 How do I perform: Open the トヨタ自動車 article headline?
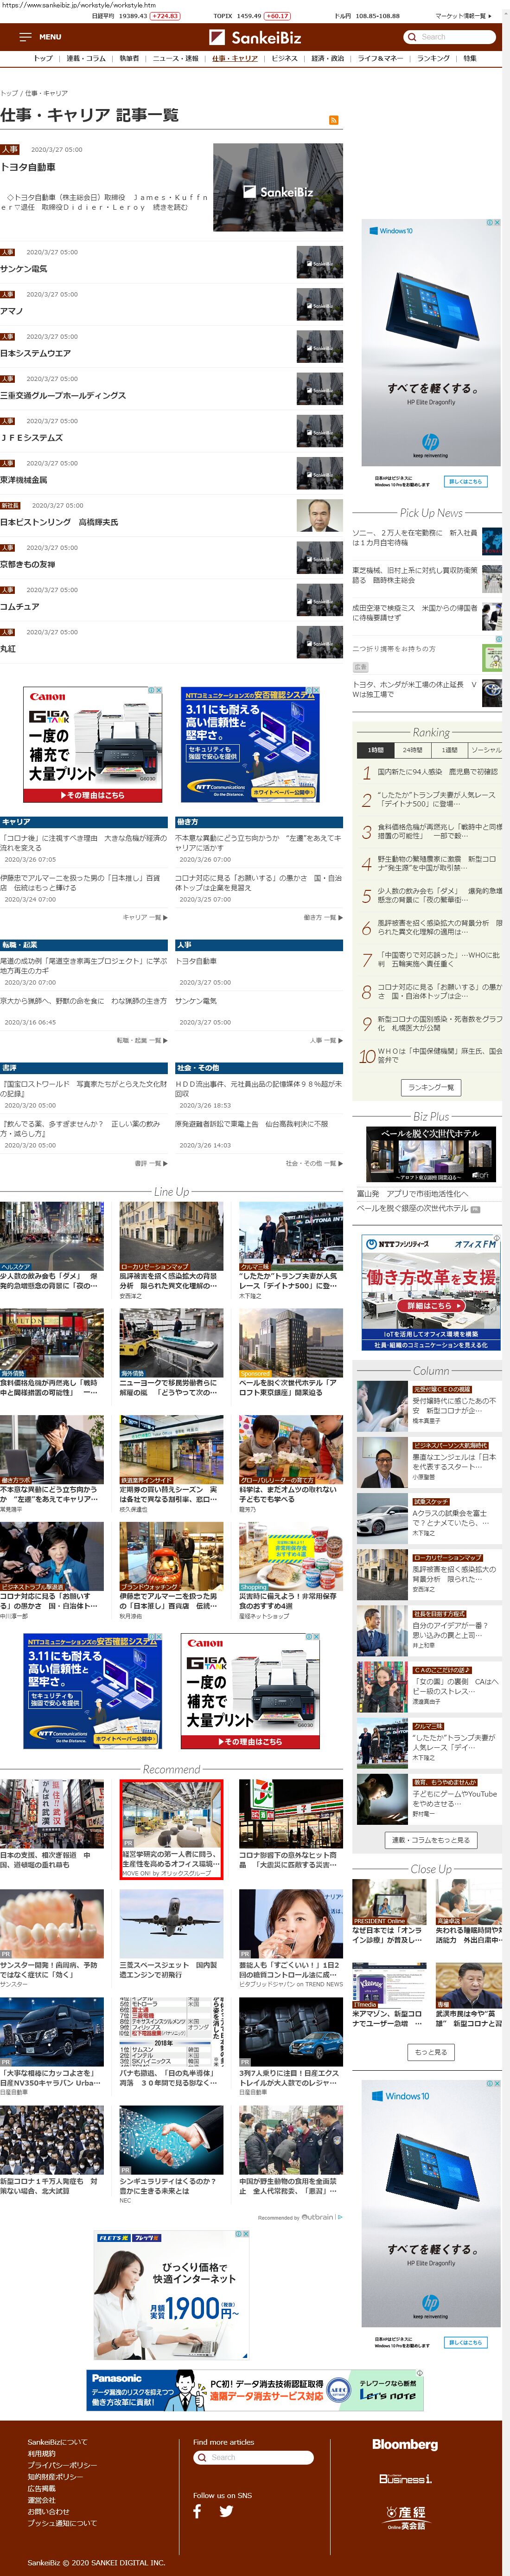coord(28,167)
